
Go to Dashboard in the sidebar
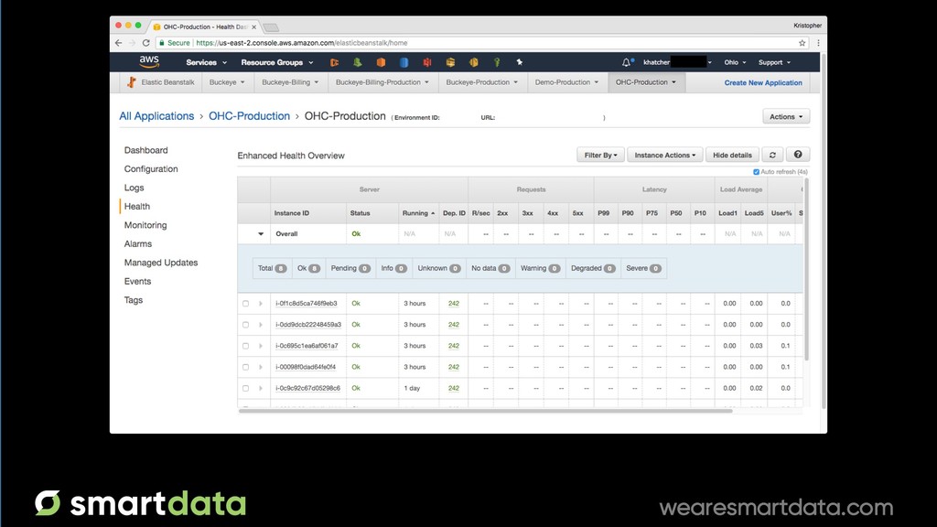pyautogui.click(x=145, y=150)
